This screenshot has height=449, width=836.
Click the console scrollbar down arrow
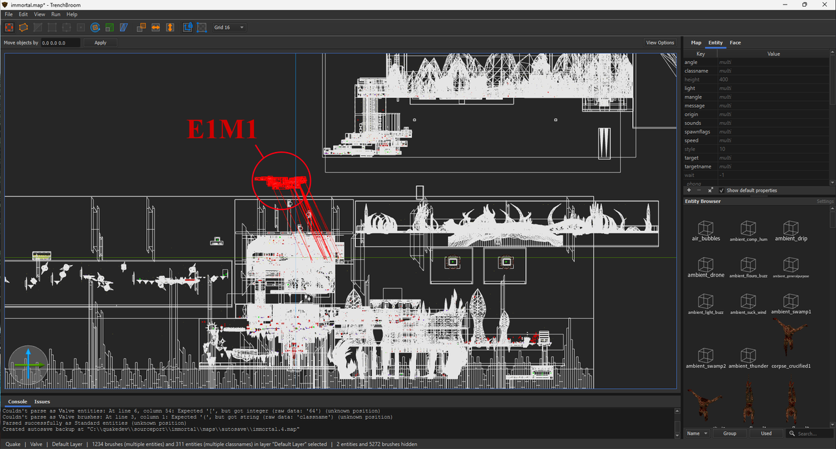677,435
